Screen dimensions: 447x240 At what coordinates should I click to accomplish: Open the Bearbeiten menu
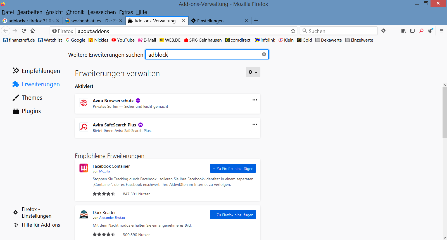coord(30,12)
